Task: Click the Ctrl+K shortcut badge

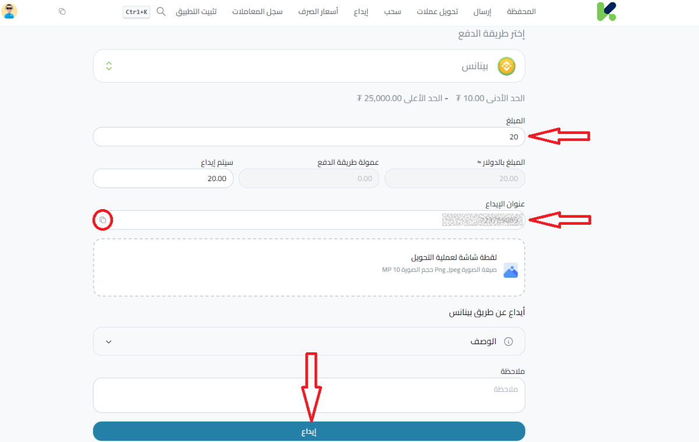Action: tap(136, 11)
